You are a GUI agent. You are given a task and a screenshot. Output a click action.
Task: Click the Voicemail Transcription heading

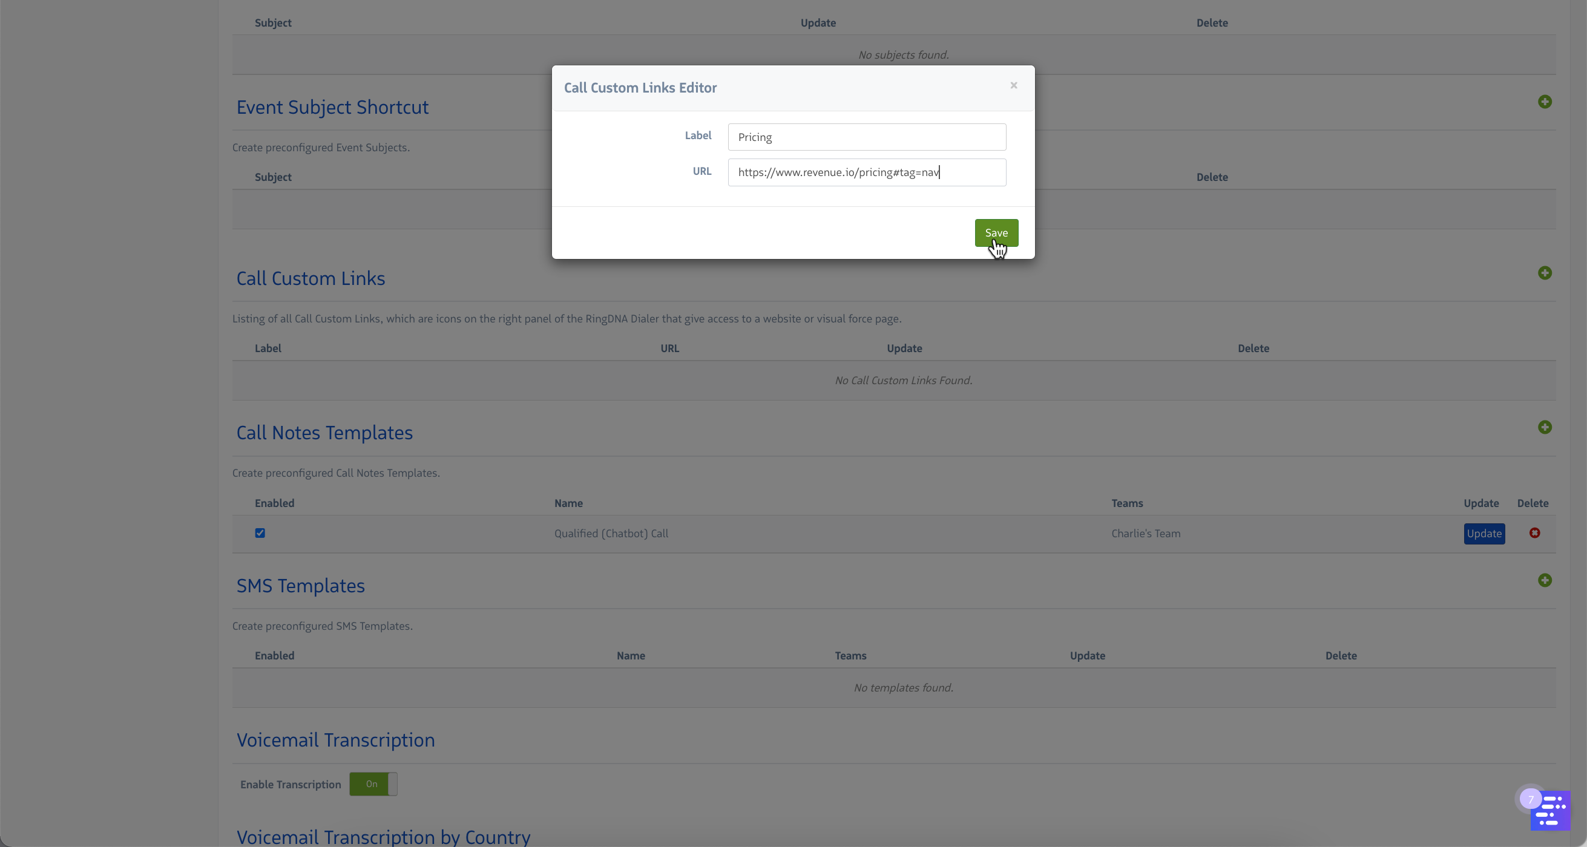(x=335, y=741)
